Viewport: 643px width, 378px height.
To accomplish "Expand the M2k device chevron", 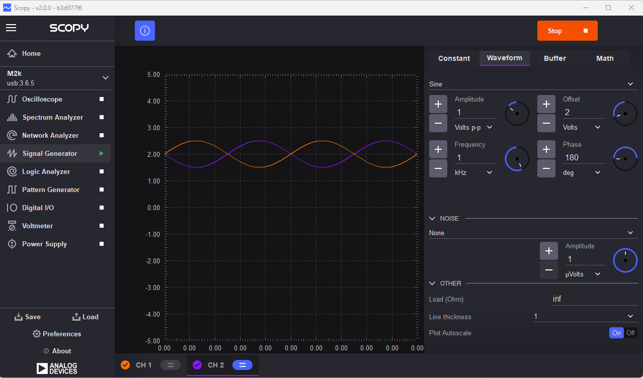I will (x=105, y=78).
